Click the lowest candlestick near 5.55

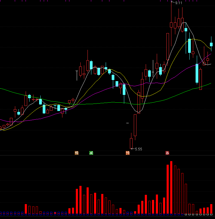131,141
